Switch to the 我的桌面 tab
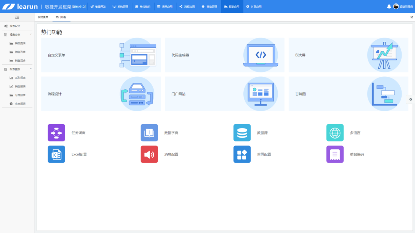Screen dimensions: 415x233 click(43, 17)
